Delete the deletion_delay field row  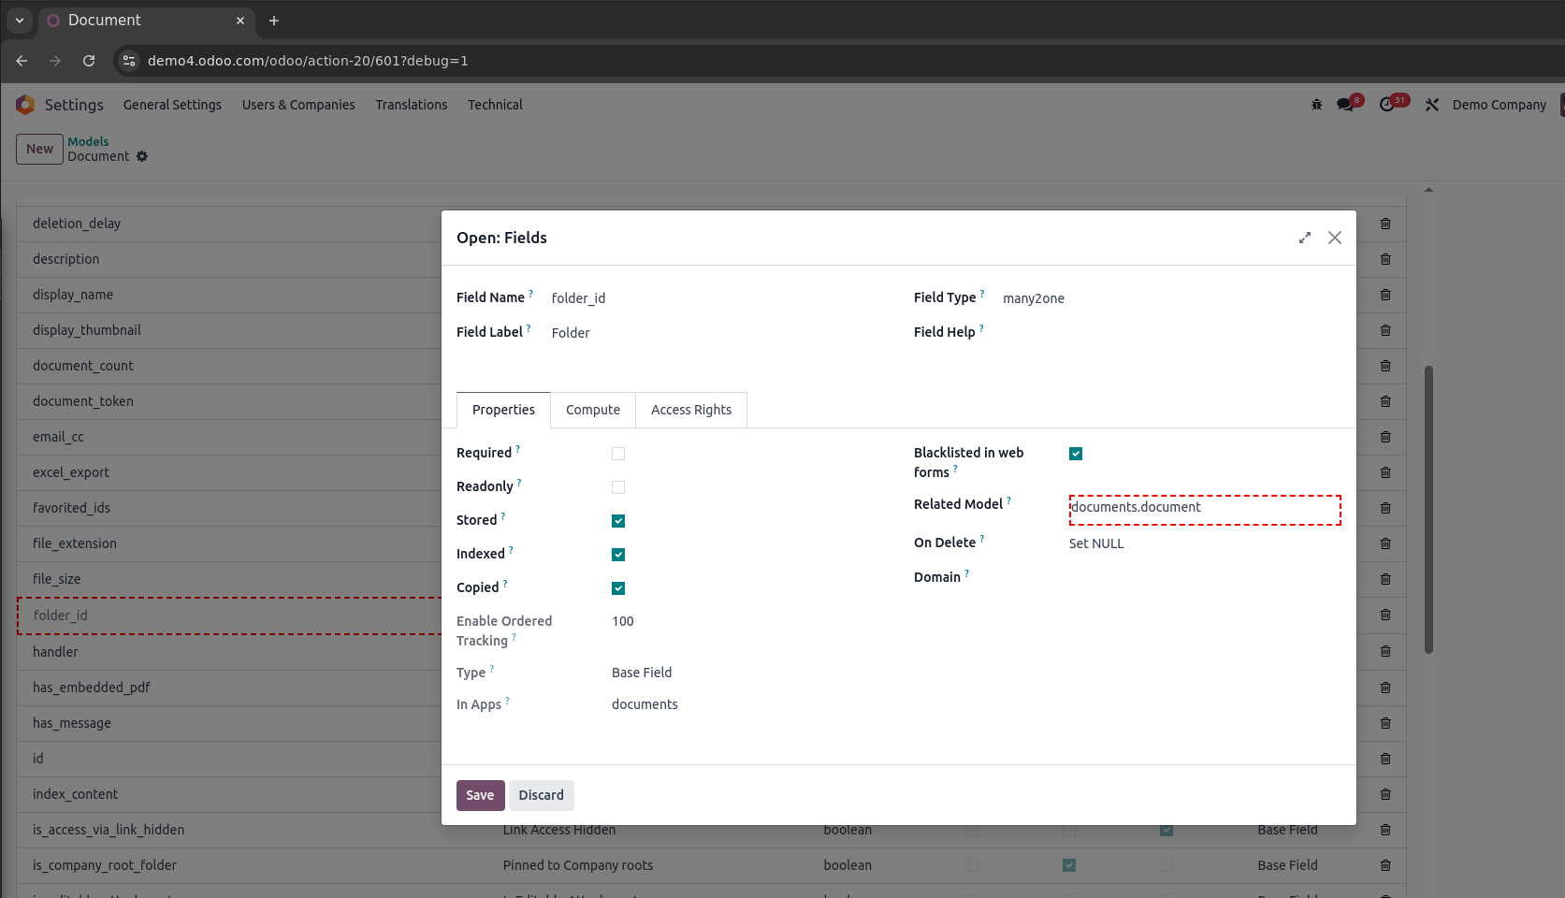pyautogui.click(x=1385, y=224)
